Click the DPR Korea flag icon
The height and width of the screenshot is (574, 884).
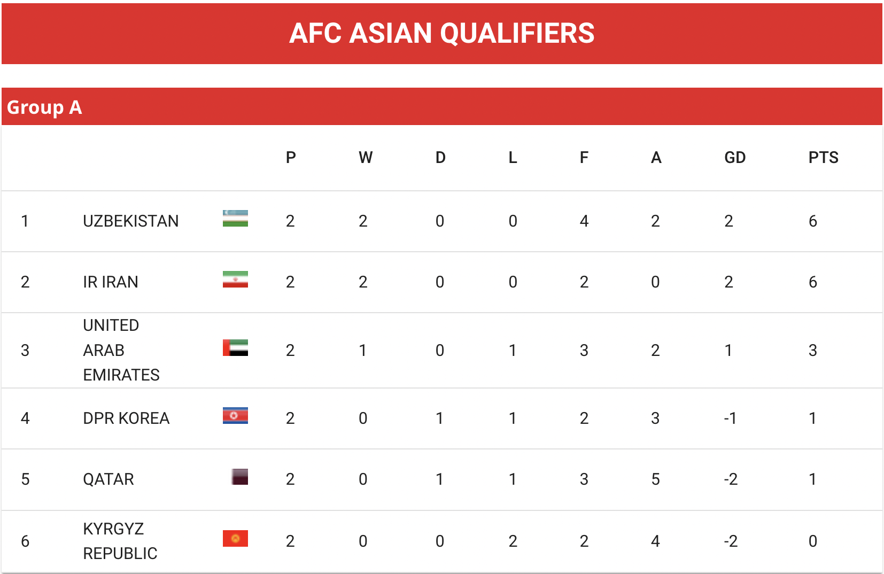(x=235, y=416)
